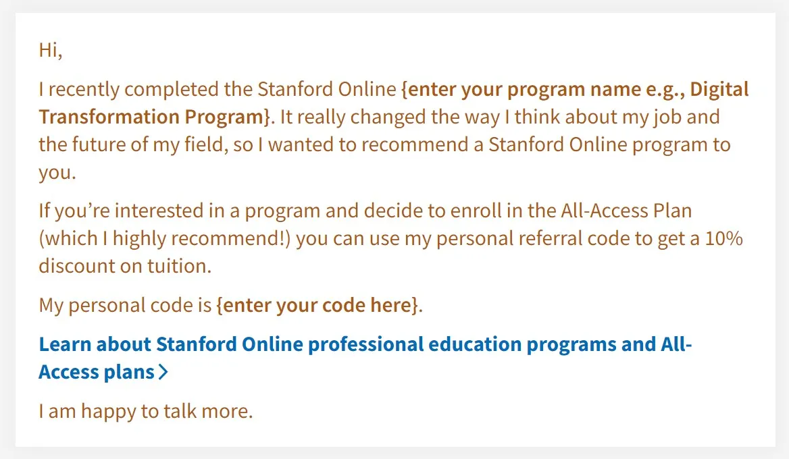Click the 'Access plans' link text
789x459 pixels.
click(97, 372)
